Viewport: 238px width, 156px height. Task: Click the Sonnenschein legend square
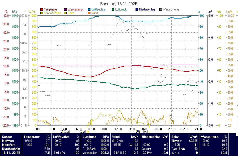42,13
